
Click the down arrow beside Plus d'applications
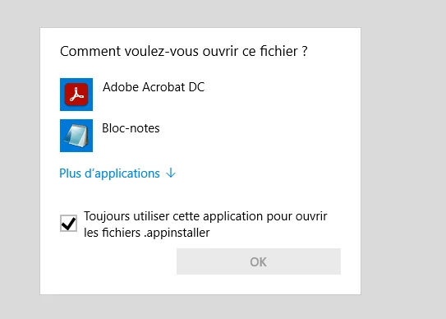pos(171,173)
